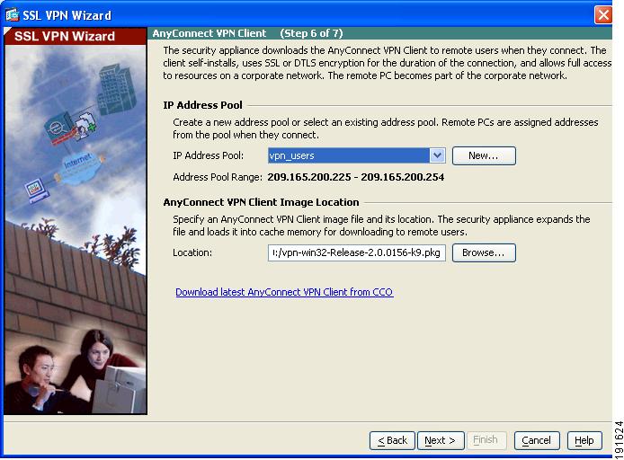Open the IP Address Pool dropdown arrow
Screen dimensions: 624x460
437,155
